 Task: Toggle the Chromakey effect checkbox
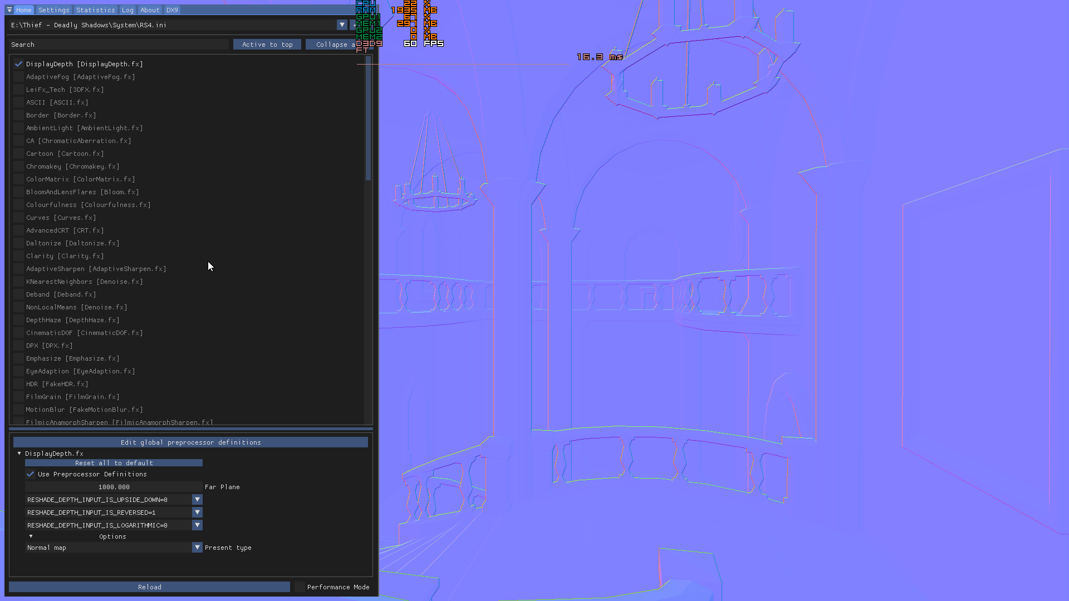click(x=18, y=166)
